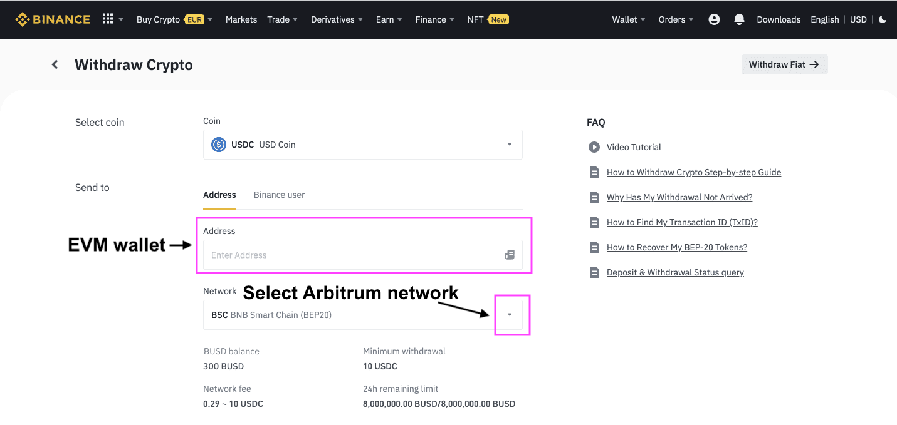This screenshot has width=897, height=425.
Task: Click the Withdraw Crypto page title
Action: (x=134, y=64)
